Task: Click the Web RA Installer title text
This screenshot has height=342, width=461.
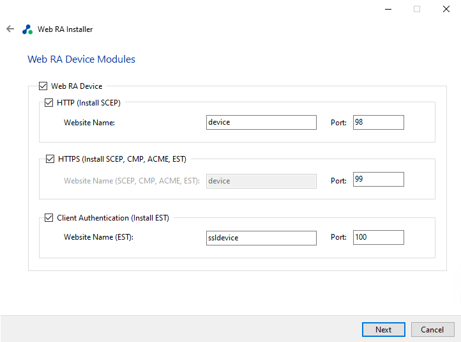Action: point(65,29)
